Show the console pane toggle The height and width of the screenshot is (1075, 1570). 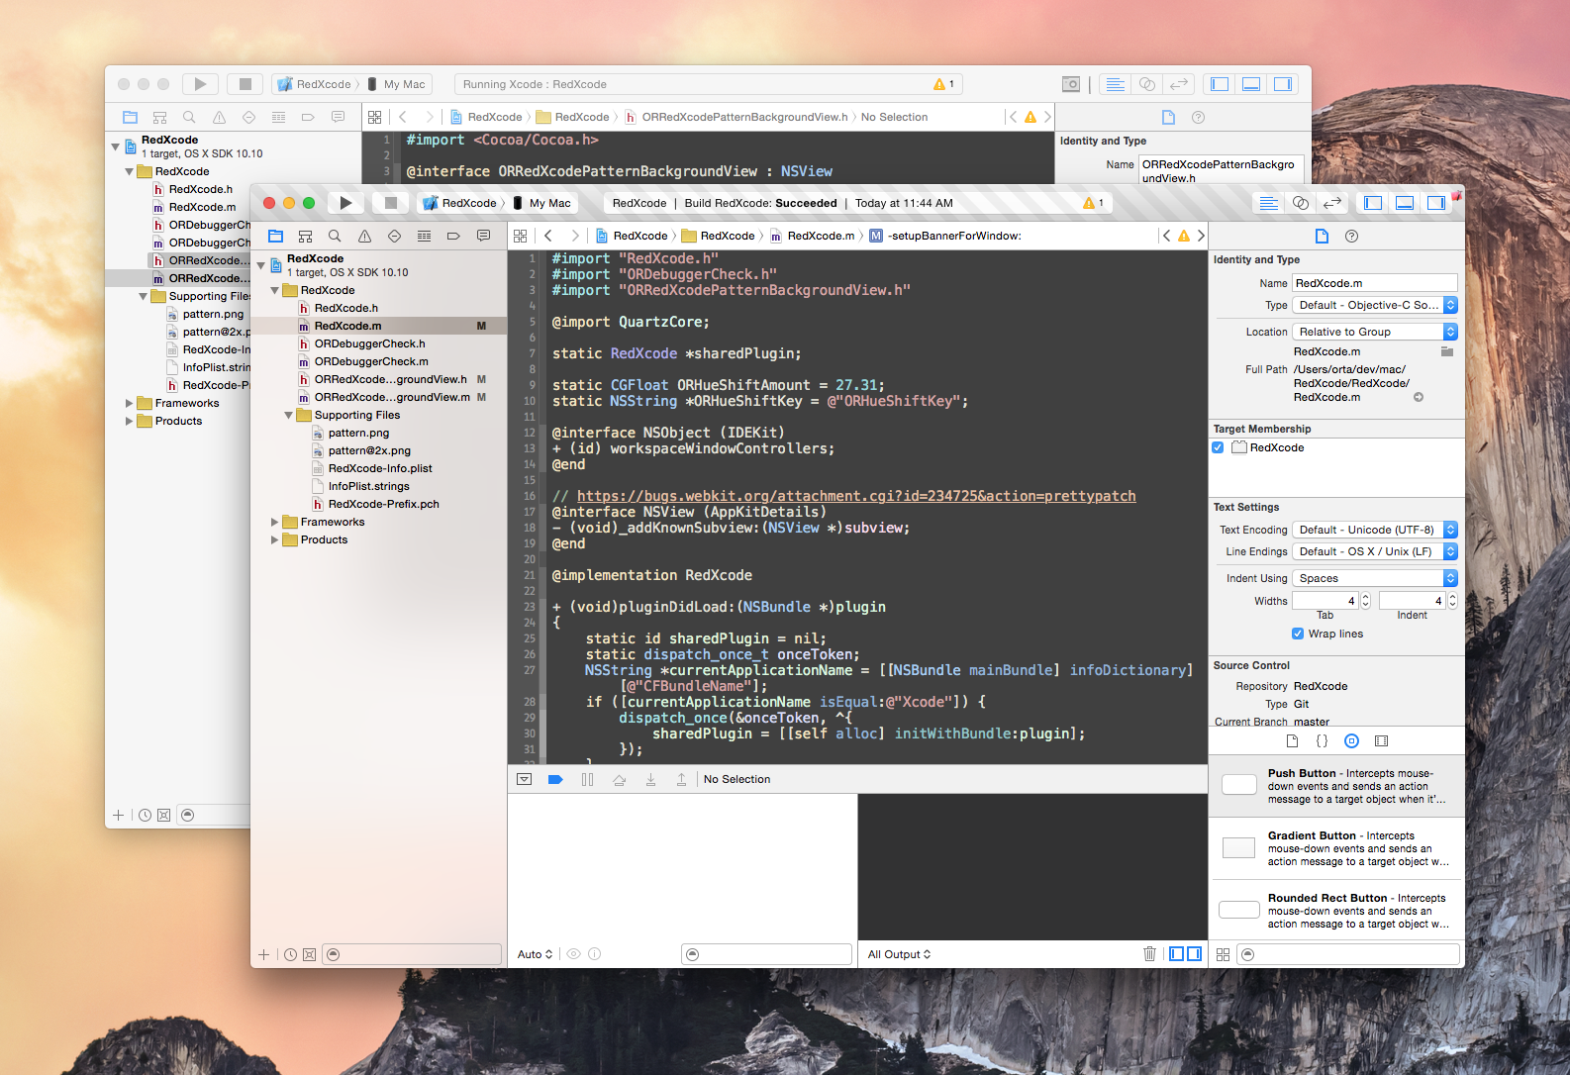(1195, 954)
